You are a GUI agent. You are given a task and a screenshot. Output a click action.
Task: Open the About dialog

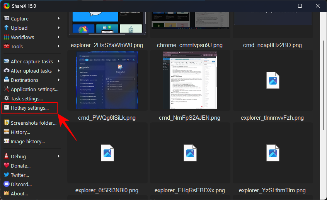pyautogui.click(x=19, y=193)
